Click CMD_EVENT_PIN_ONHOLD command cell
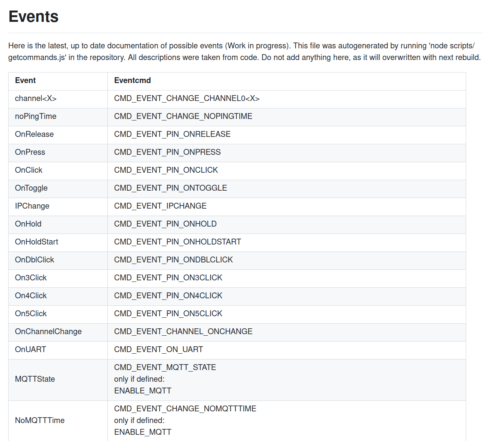The image size is (483, 441). tap(165, 224)
